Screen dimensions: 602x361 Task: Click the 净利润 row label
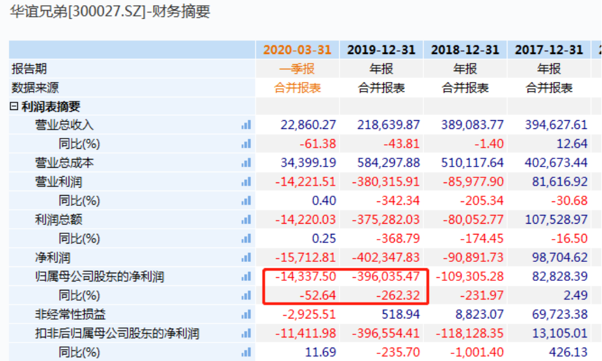[x=53, y=257]
